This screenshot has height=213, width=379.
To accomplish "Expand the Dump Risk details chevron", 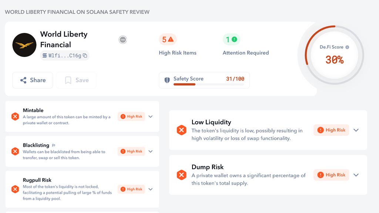I will [x=356, y=175].
